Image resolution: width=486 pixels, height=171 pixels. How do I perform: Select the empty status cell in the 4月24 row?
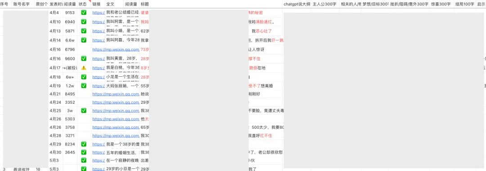(x=84, y=102)
